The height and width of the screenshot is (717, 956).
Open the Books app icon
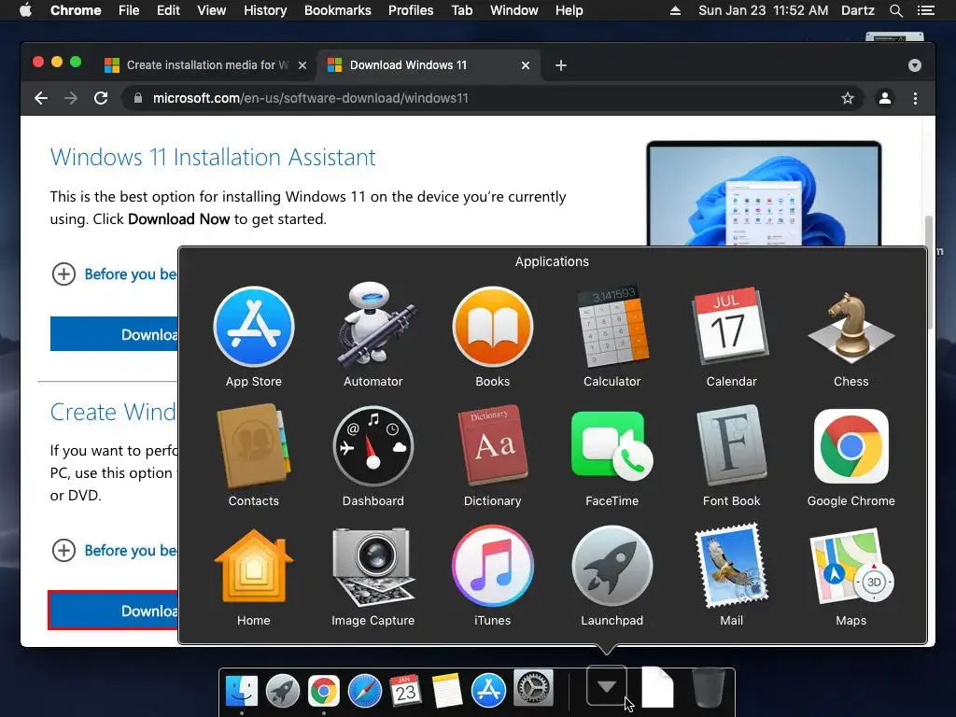tap(493, 327)
